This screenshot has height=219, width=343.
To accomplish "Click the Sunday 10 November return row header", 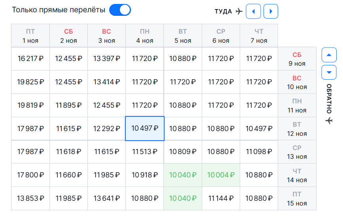I will click(297, 82).
